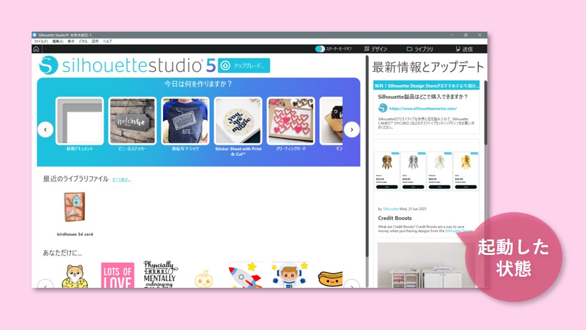Select the rocket ship design
The width and height of the screenshot is (586, 330).
pos(245,275)
